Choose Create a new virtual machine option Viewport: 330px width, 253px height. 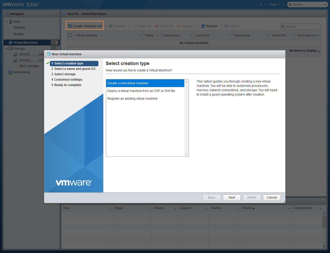click(x=145, y=83)
